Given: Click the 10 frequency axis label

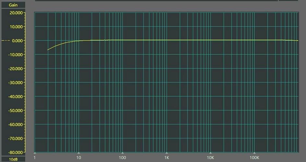Looking at the screenshot, I should [x=79, y=157].
